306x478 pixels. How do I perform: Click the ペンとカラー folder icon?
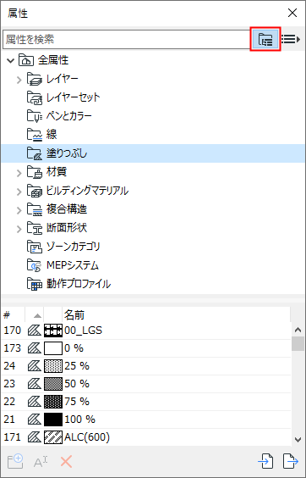point(35,116)
